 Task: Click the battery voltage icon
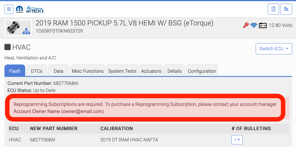click(263, 25)
